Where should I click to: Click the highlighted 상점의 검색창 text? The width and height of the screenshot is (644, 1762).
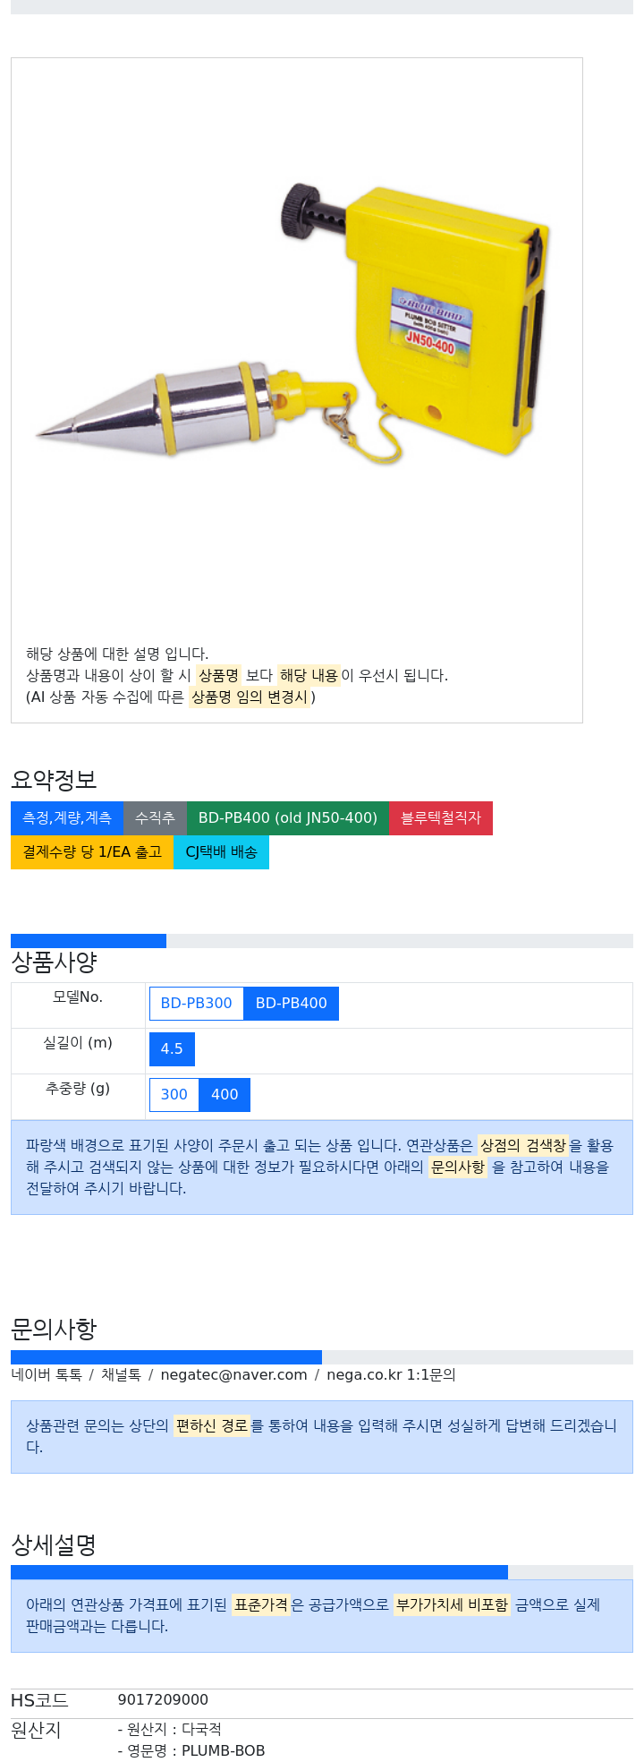[x=523, y=1145]
